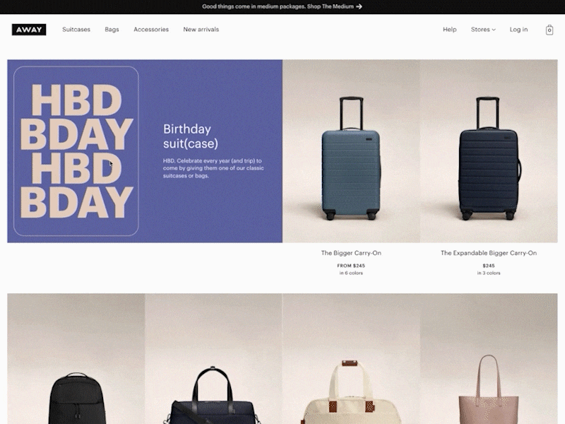Open the Suitcases menu

click(76, 30)
